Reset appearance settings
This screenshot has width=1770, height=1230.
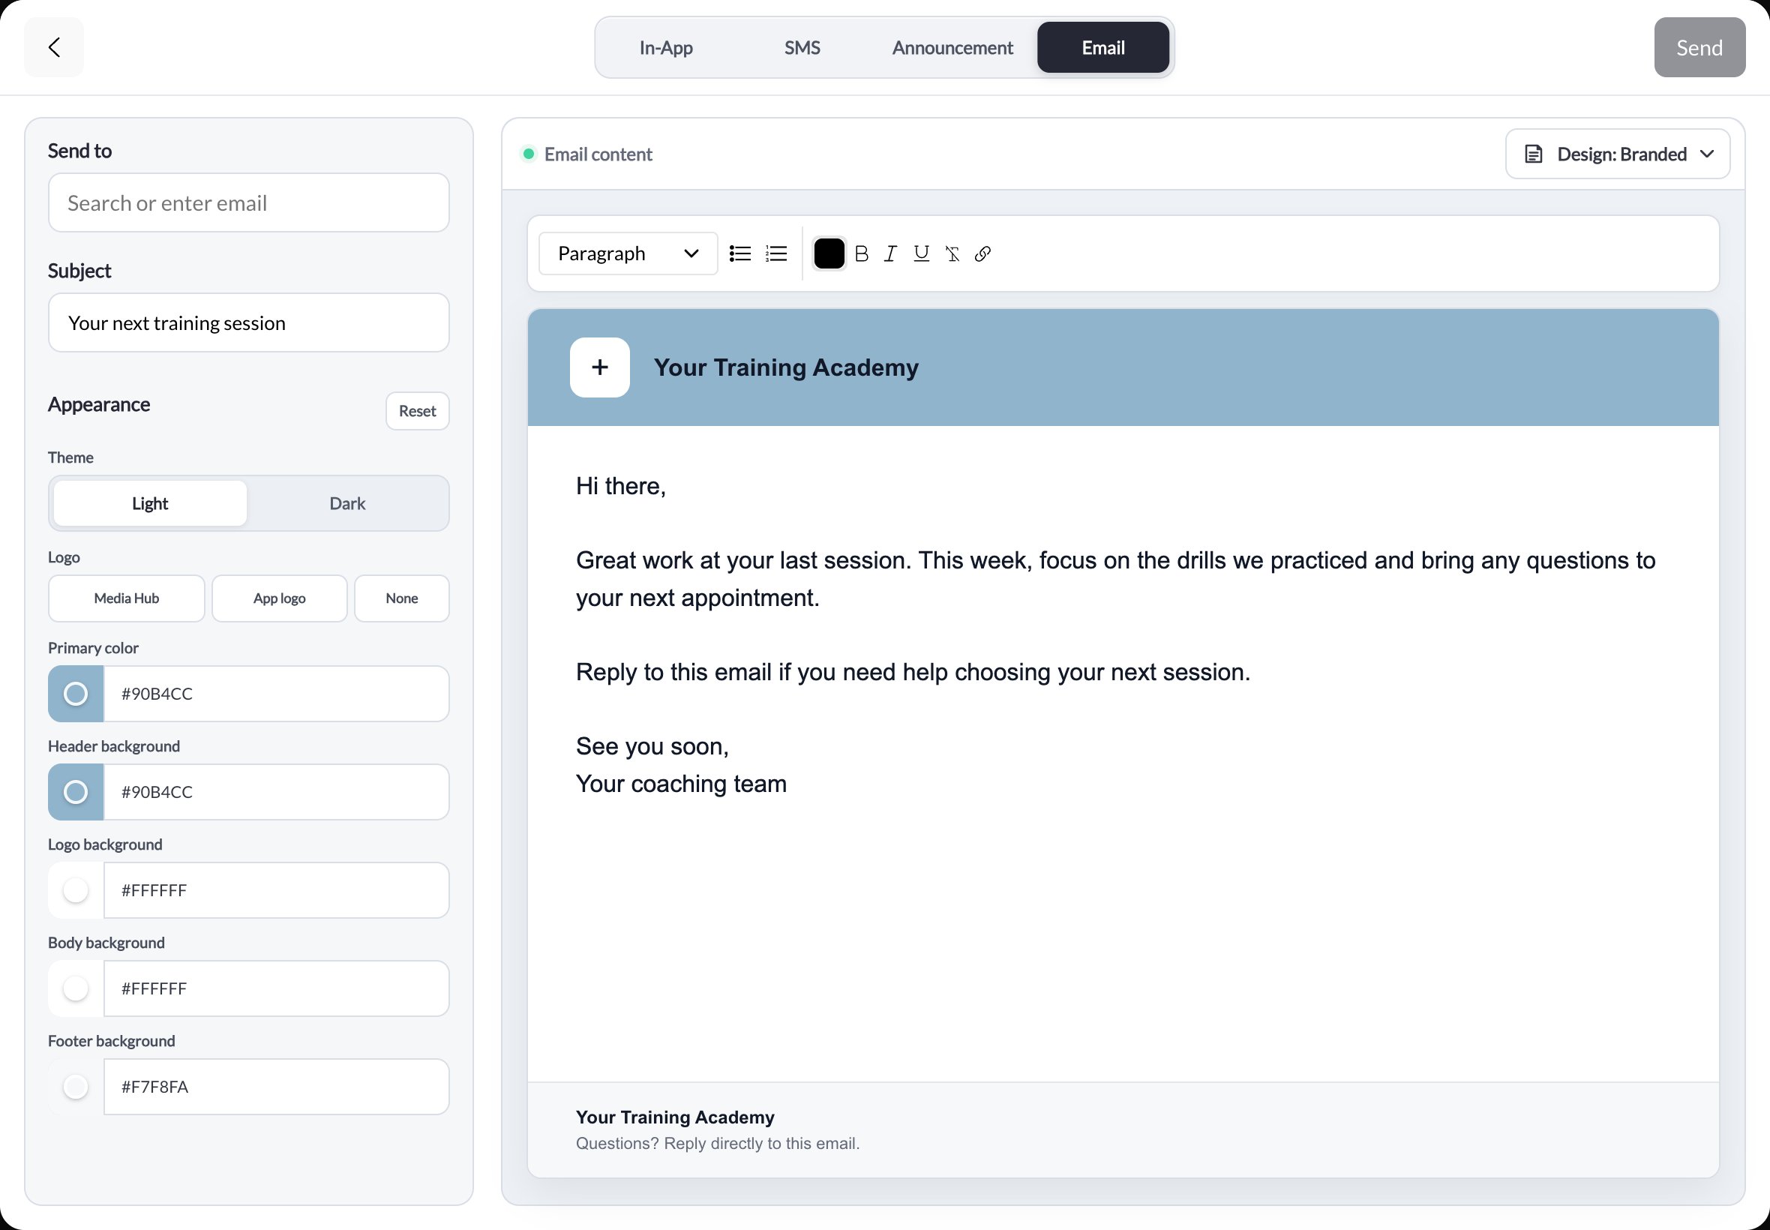click(417, 411)
